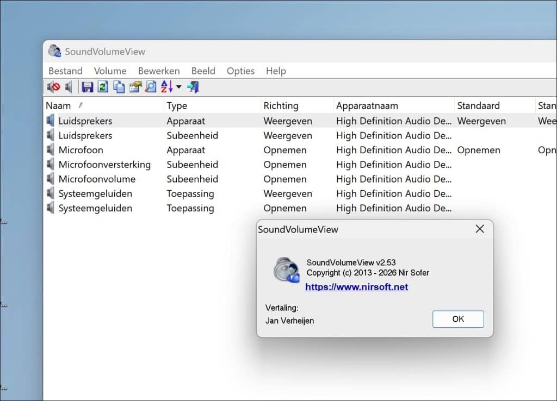Open the Volume menu
557x401 pixels.
[x=110, y=71]
